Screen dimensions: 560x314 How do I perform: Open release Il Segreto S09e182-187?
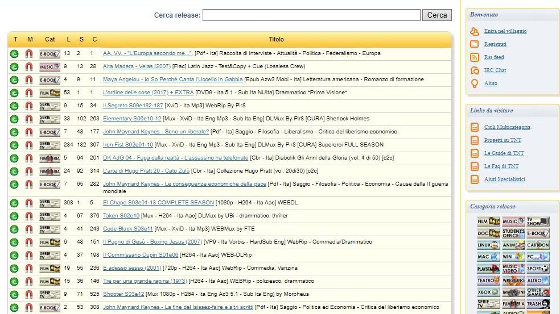click(133, 106)
